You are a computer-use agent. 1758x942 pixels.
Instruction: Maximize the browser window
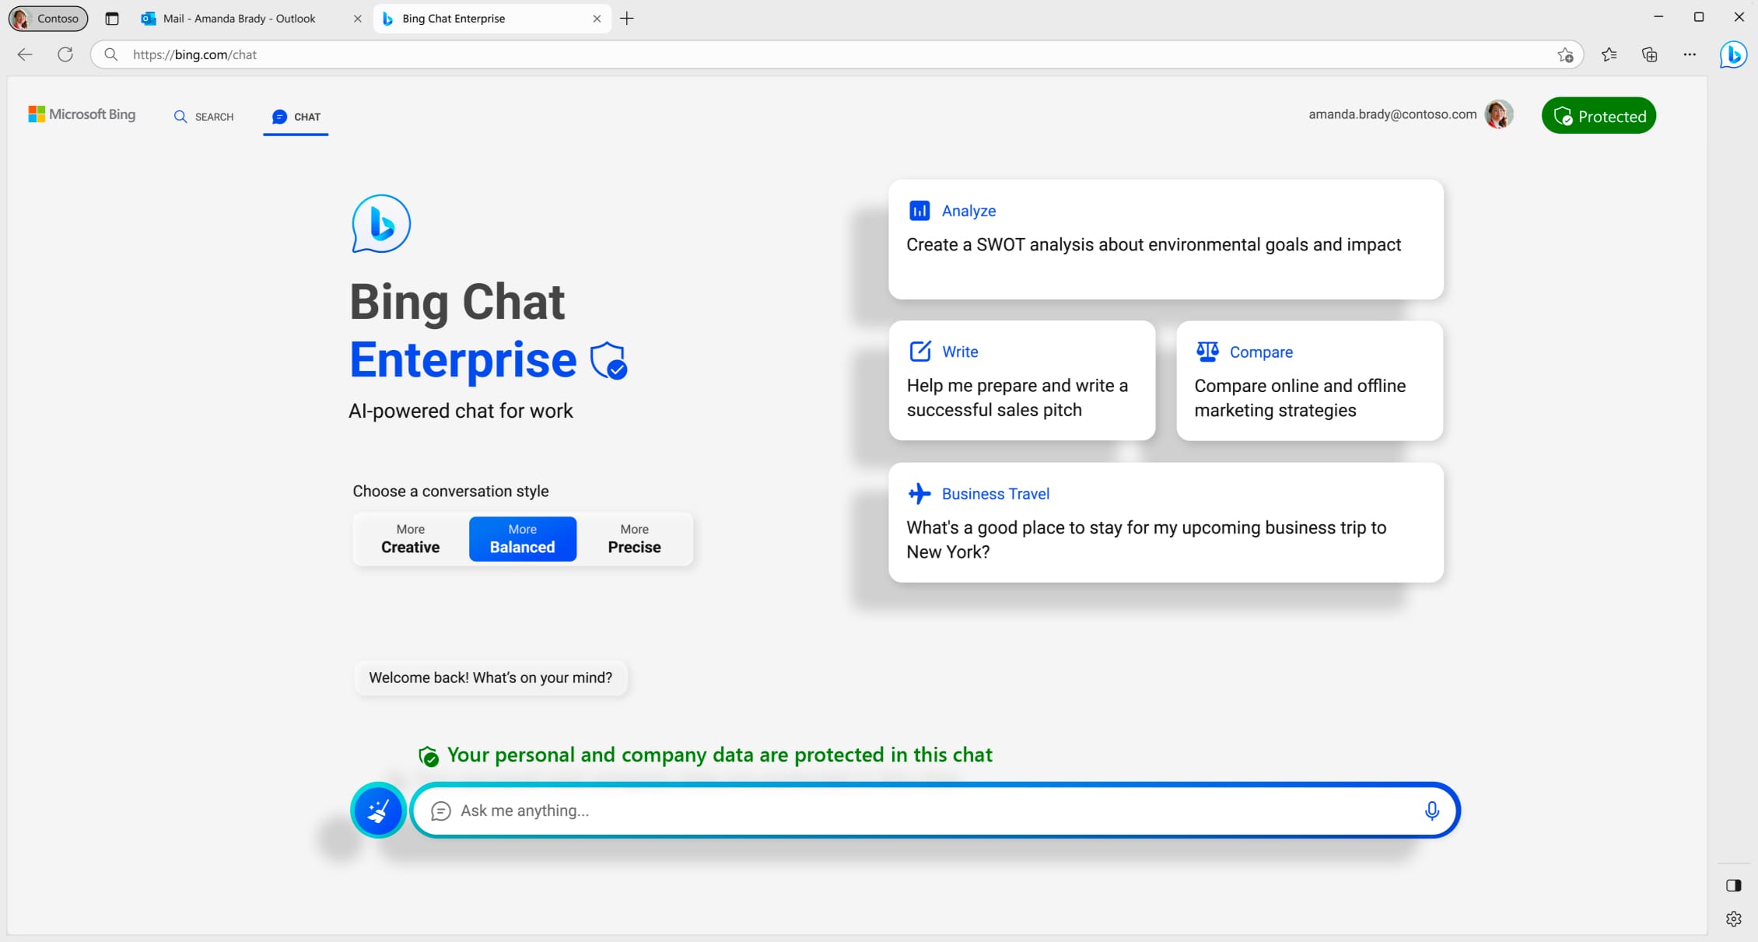pyautogui.click(x=1699, y=17)
